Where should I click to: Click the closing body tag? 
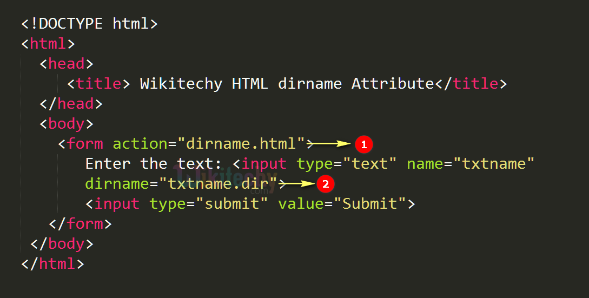[62, 244]
